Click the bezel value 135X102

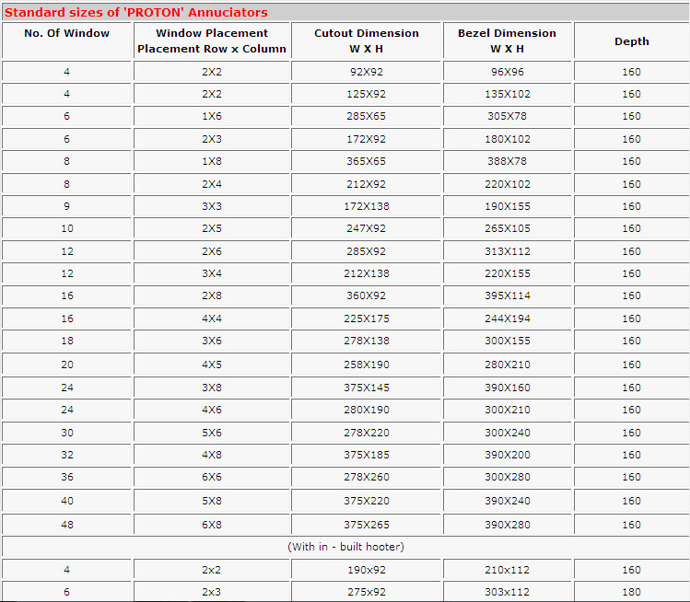(x=508, y=94)
